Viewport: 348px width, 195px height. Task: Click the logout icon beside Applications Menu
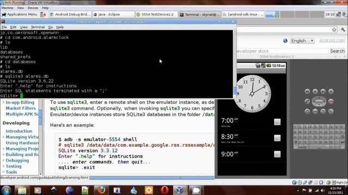tap(43, 15)
